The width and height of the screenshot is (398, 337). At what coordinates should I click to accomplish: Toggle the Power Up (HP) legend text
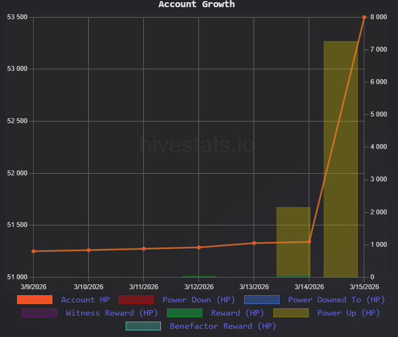pyautogui.click(x=348, y=313)
